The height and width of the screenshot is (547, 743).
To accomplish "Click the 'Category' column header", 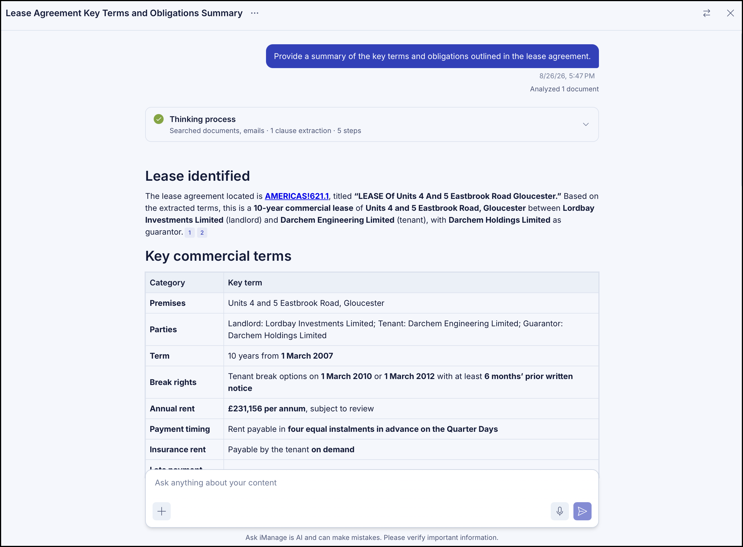I will pos(167,283).
